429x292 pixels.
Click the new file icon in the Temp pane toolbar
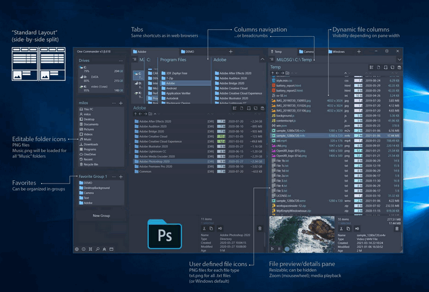378,67
